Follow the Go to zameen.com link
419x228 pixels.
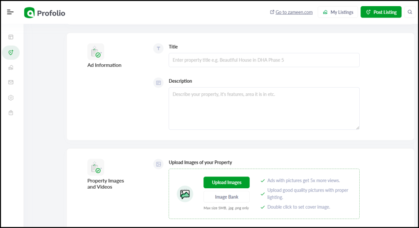[291, 12]
